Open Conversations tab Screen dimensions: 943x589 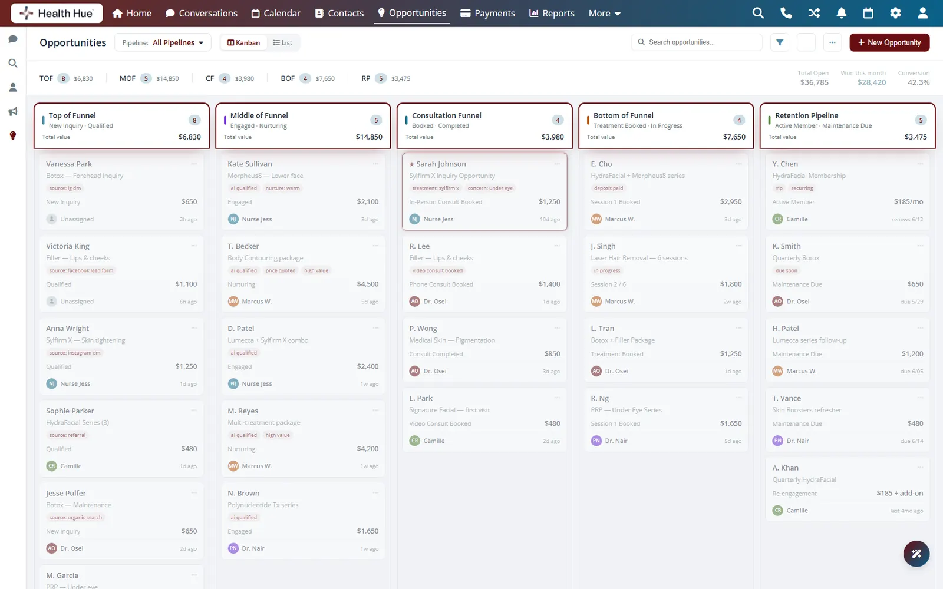pos(202,13)
